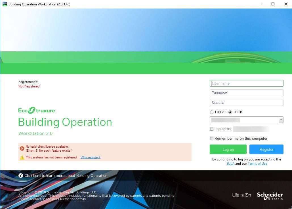292x209 pixels.
Task: Click the red license error icon
Action: 22,149
